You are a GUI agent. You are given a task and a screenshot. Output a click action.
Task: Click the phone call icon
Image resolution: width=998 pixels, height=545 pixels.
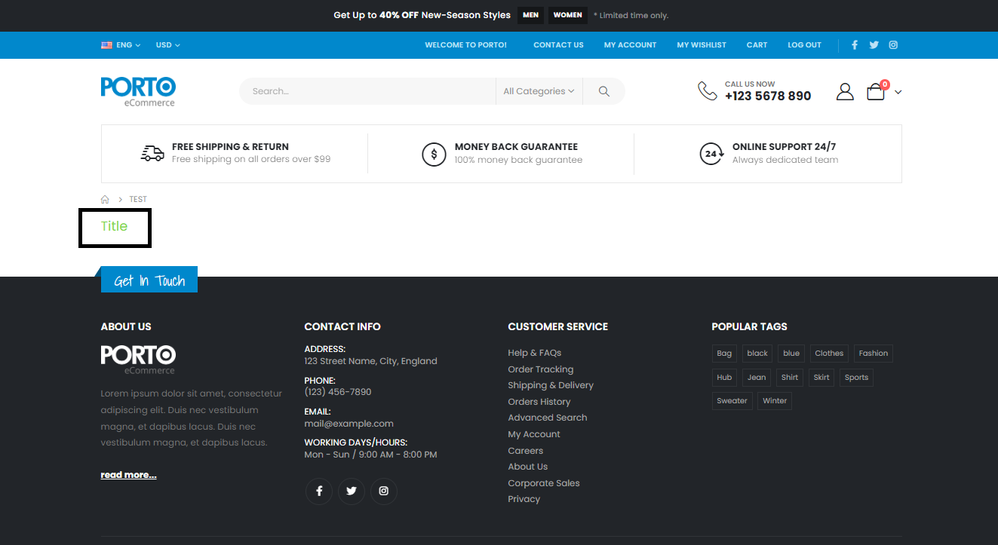tap(707, 91)
